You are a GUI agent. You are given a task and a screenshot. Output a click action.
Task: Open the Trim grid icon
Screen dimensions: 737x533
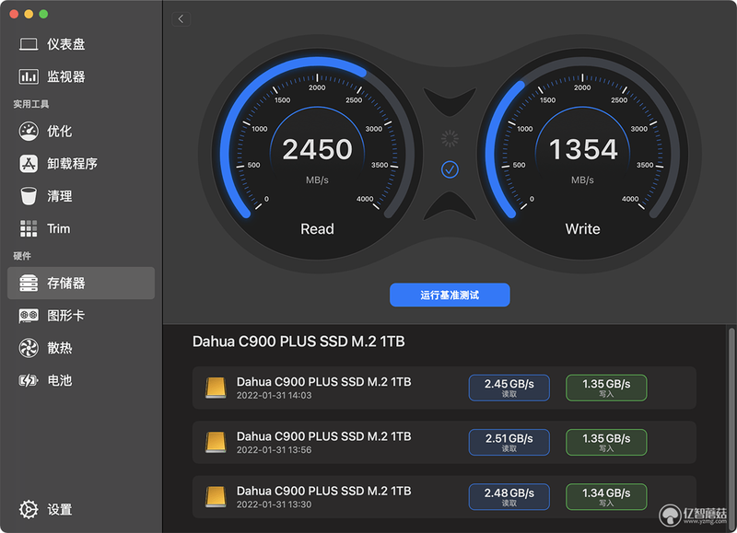coord(29,228)
